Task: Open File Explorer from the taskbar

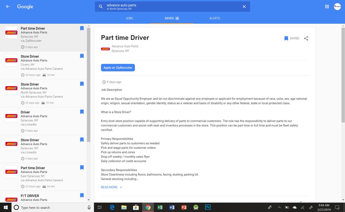Action: (124, 207)
